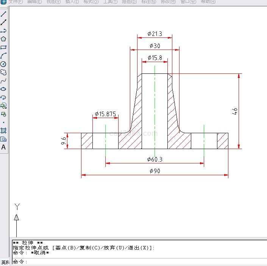The height and width of the screenshot is (266, 267).
Task: Select the Polyline tool
Action: [3, 31]
